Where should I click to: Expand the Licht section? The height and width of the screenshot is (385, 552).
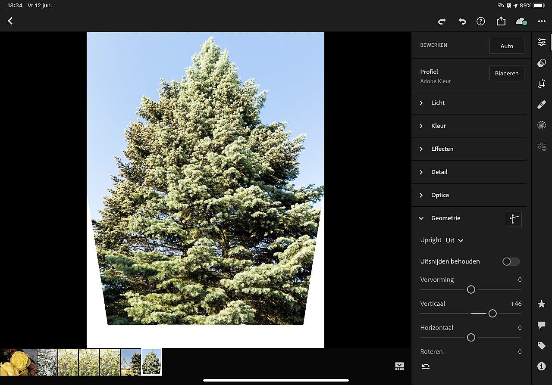tap(469, 103)
